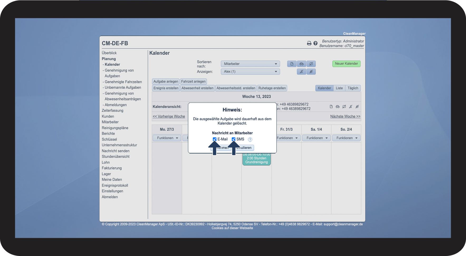
Task: Click the document icon filter button
Action: tap(292, 64)
